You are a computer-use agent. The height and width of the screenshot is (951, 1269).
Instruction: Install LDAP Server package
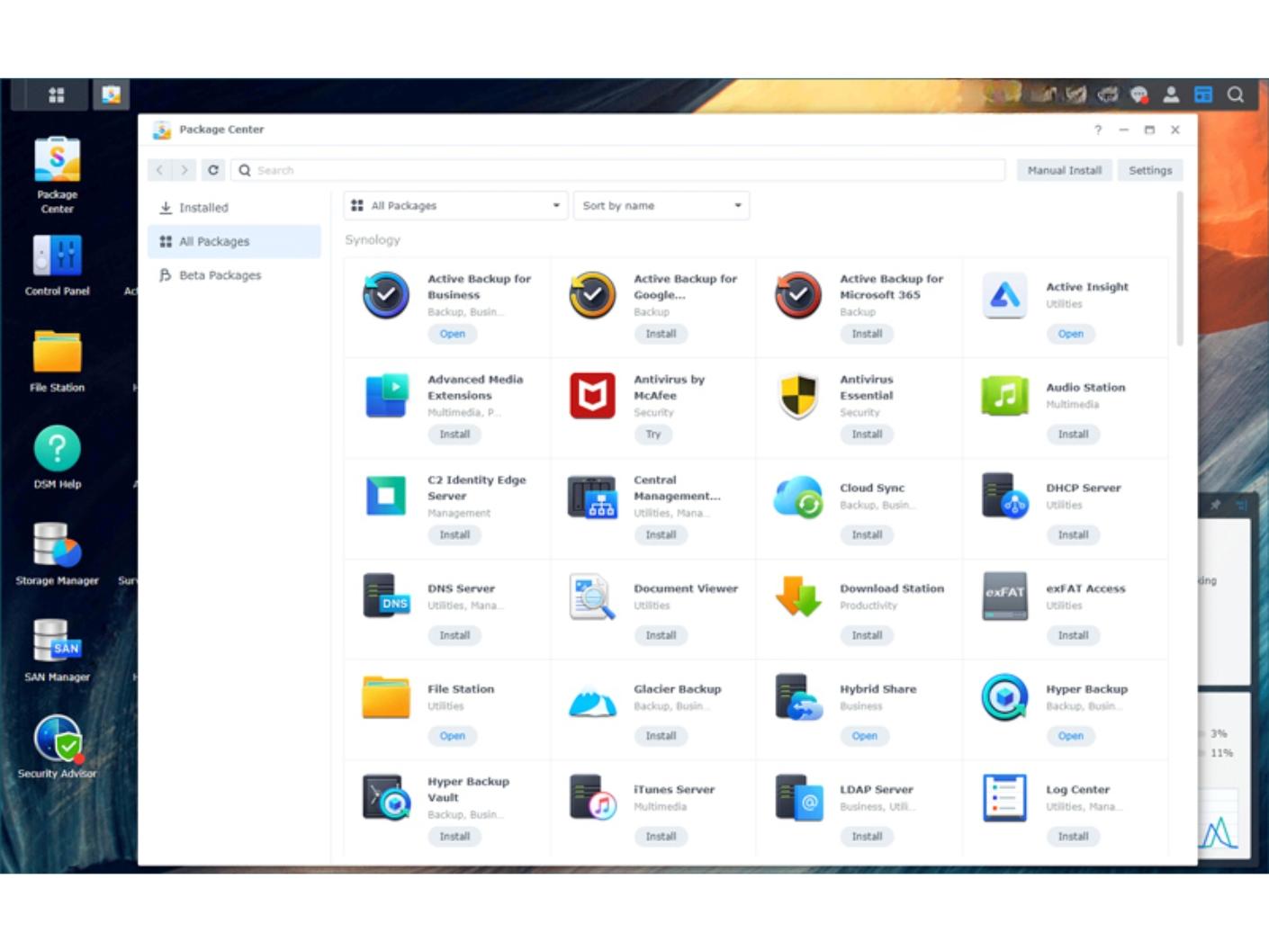tap(867, 837)
